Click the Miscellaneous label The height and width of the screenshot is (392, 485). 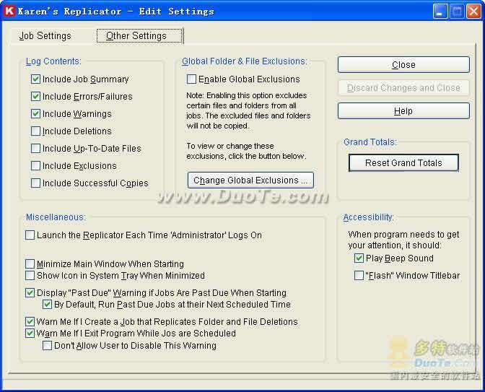pos(56,217)
